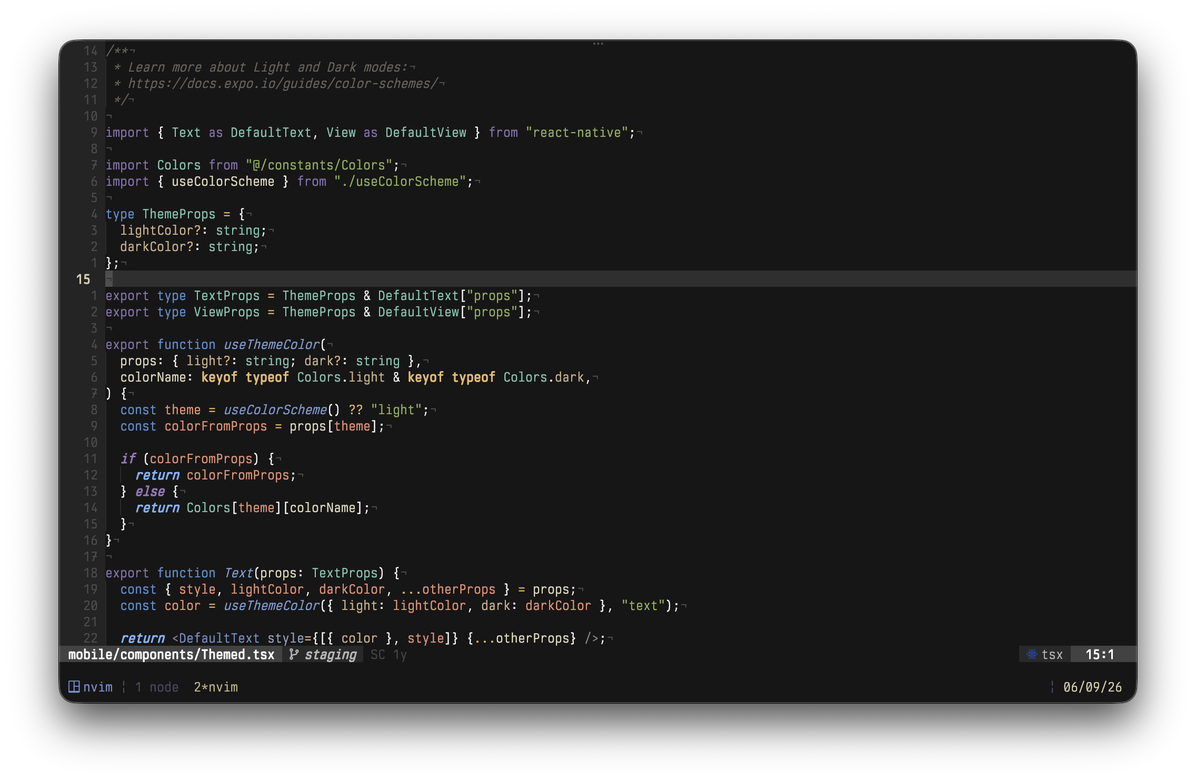1196x781 pixels.
Task: Click '<DefaultText' JSX tag in return line
Action: click(x=216, y=638)
